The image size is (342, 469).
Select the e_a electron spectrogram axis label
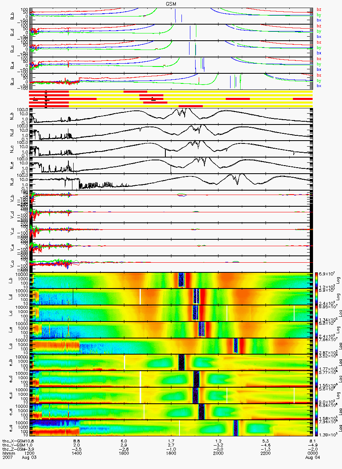coord(11,428)
